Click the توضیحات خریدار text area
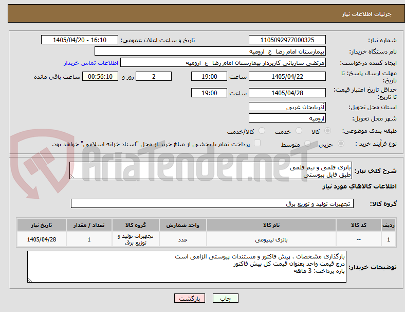This screenshot has width=405, height=312. click(187, 267)
